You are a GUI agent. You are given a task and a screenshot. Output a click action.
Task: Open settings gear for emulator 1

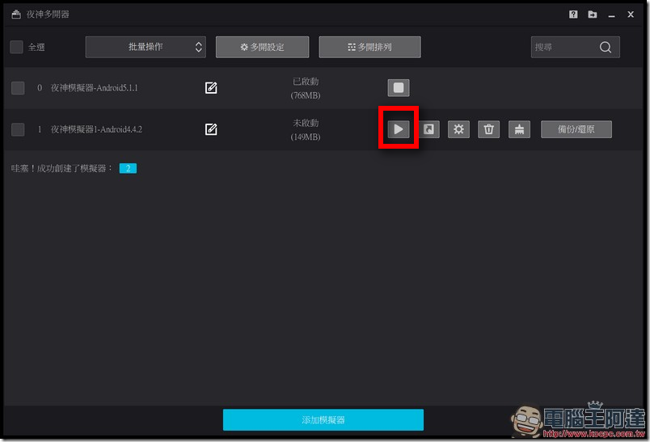coord(458,129)
